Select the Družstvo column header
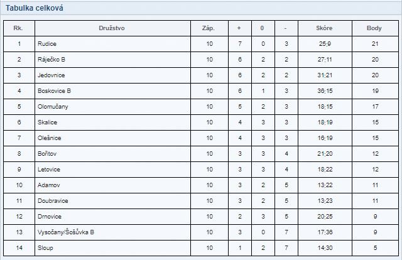The width and height of the screenshot is (402, 260). point(112,28)
